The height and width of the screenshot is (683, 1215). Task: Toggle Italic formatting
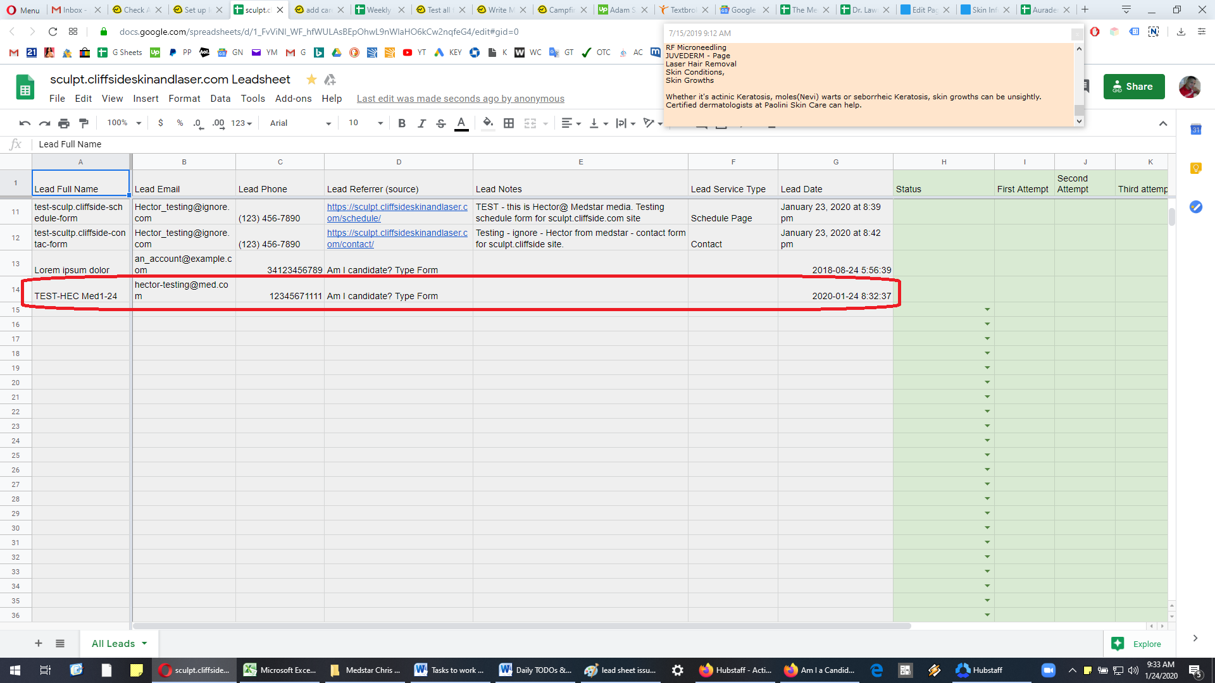pyautogui.click(x=421, y=123)
